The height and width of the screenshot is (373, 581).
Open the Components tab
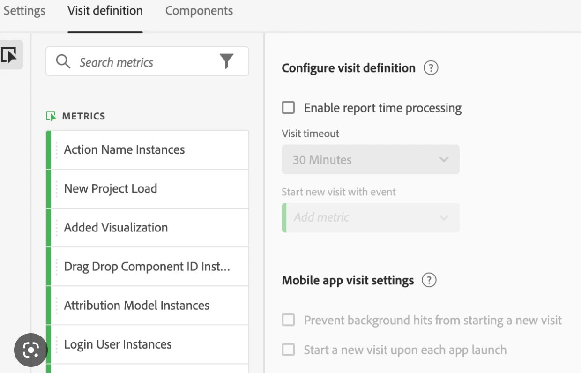coord(199,11)
